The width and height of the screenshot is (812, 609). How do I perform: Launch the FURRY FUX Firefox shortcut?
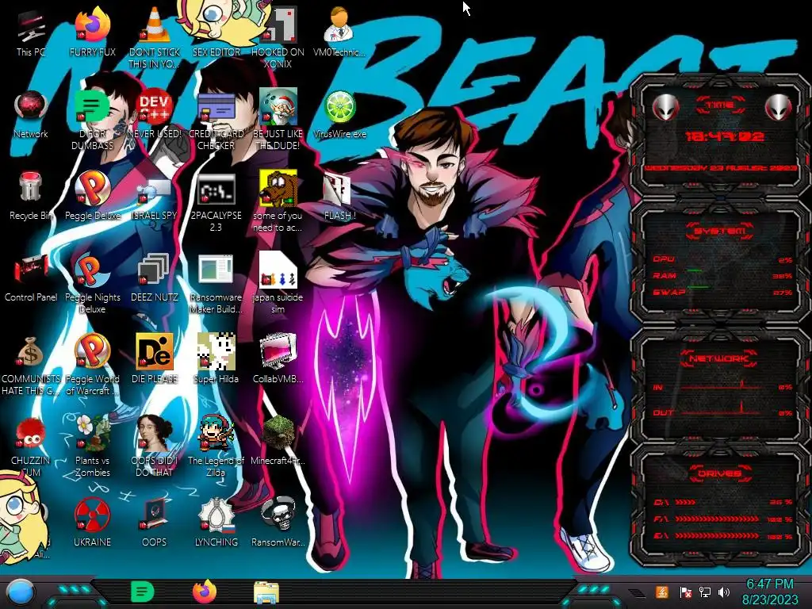[92, 32]
